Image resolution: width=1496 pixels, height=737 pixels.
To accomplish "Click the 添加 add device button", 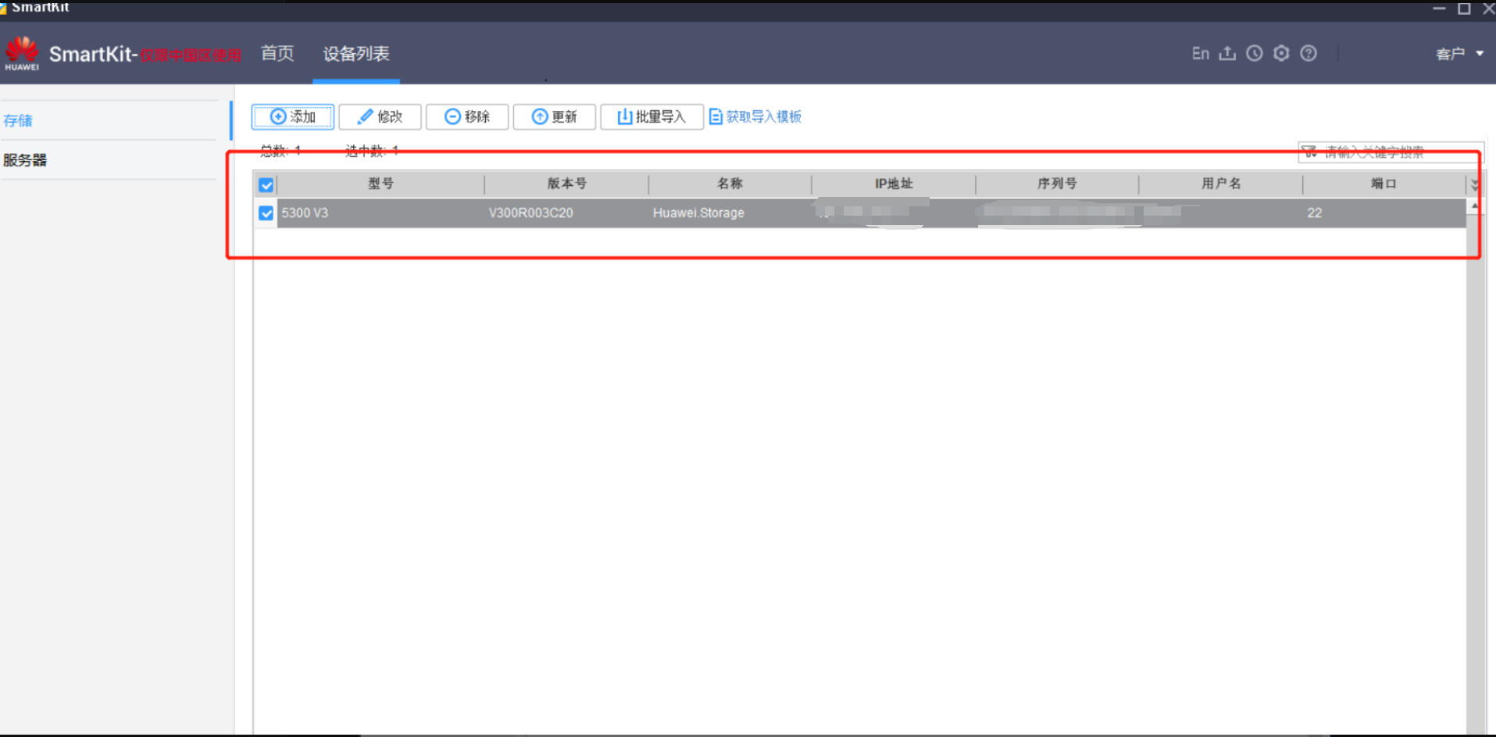I will [x=293, y=116].
